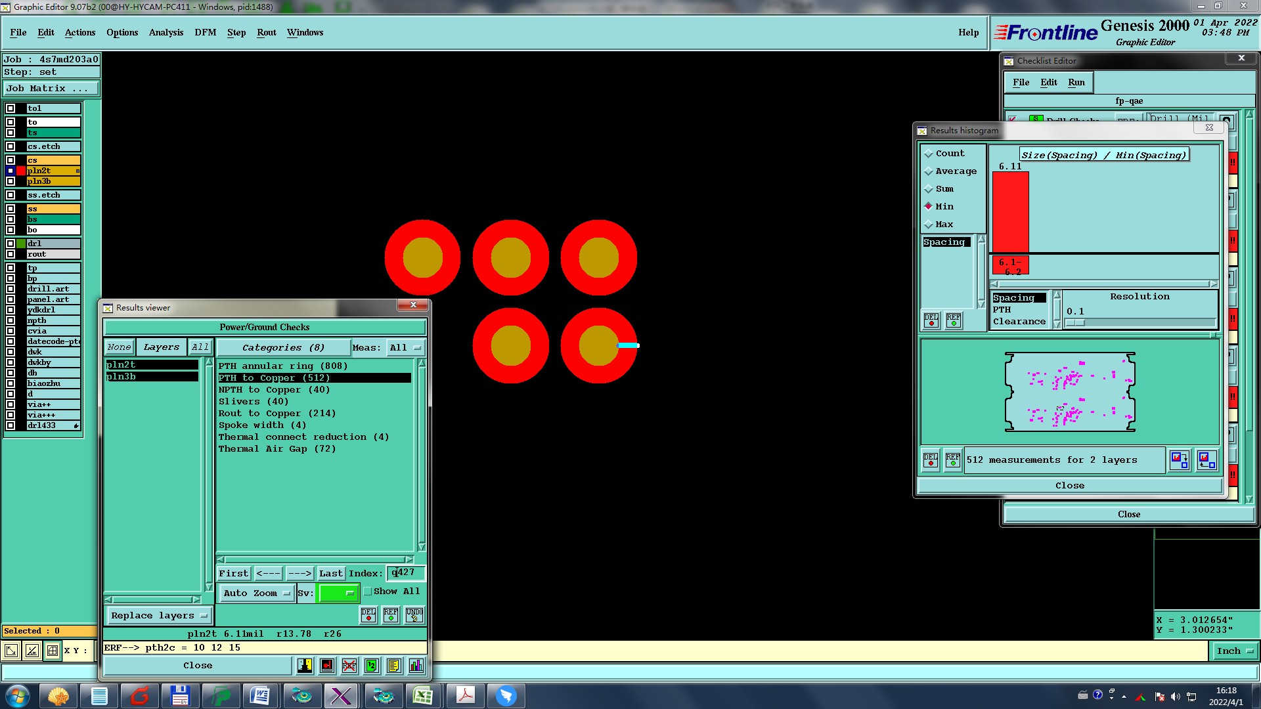Screen dimensions: 1261x709
Task: Click the Last navigation button
Action: [330, 574]
